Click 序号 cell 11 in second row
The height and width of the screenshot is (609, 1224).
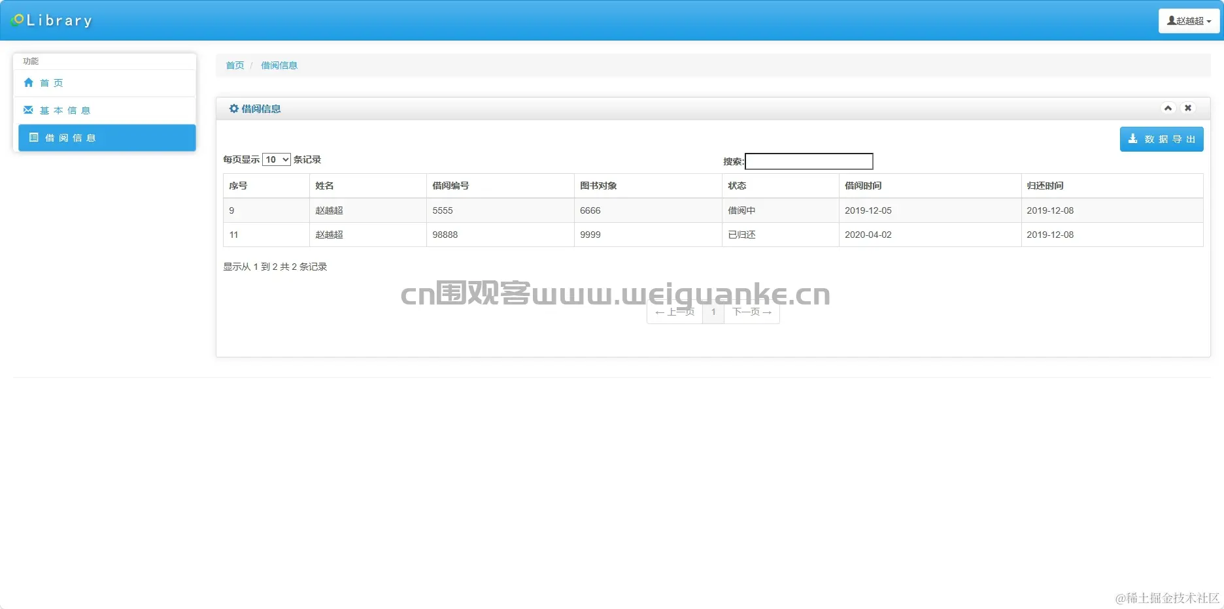coord(266,235)
